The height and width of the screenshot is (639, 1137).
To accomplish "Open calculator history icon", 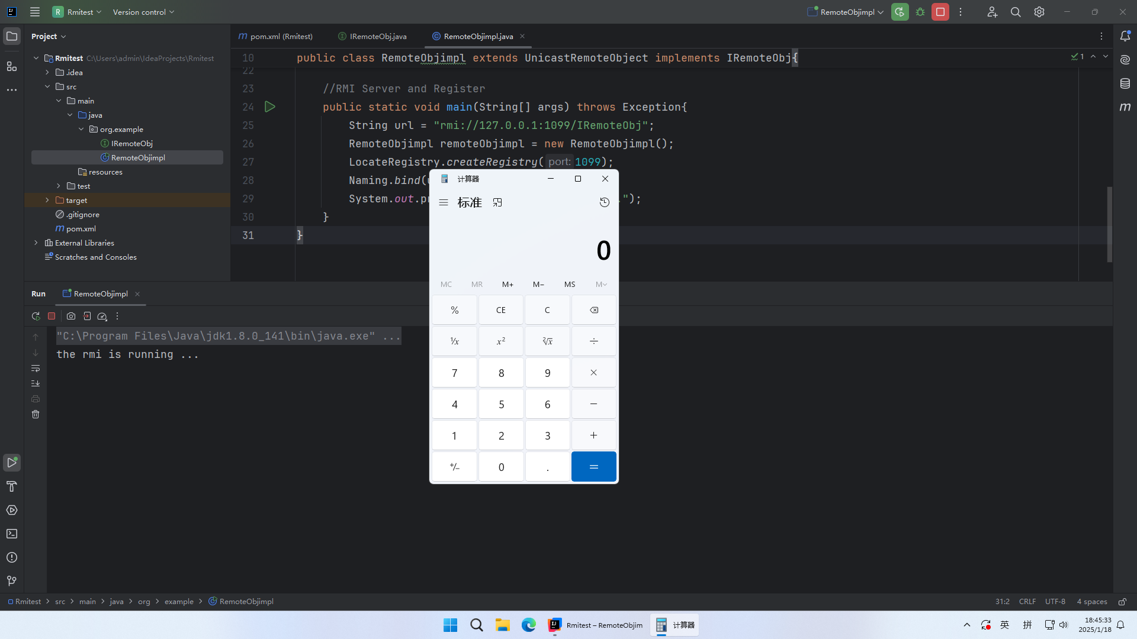I will coord(604,202).
